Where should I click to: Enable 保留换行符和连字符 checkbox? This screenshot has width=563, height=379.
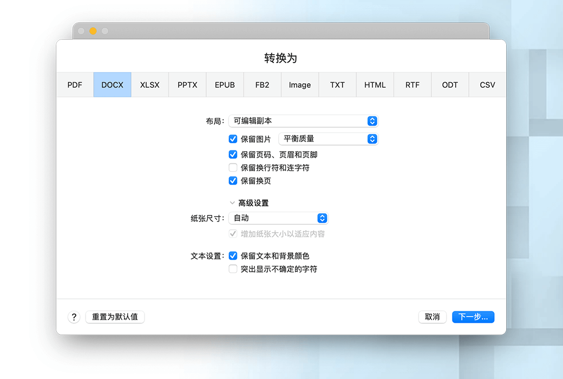point(233,168)
